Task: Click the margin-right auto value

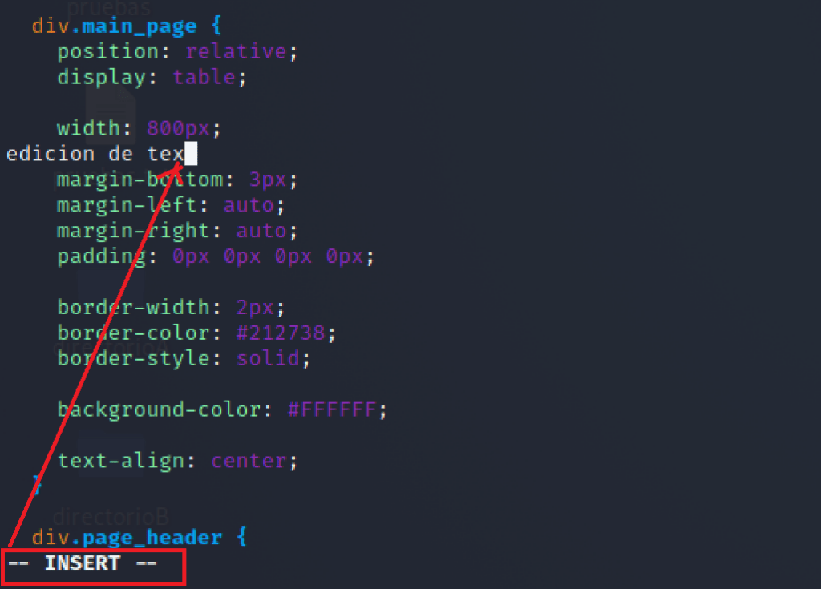Action: [x=261, y=231]
